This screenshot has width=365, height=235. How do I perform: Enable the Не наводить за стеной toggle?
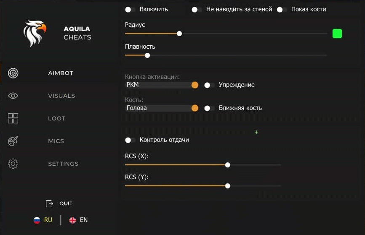click(x=197, y=9)
